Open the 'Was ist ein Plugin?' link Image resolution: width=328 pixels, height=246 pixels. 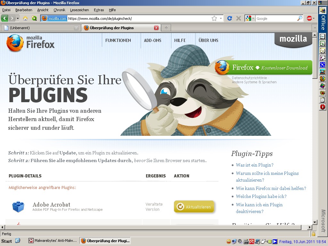255,165
